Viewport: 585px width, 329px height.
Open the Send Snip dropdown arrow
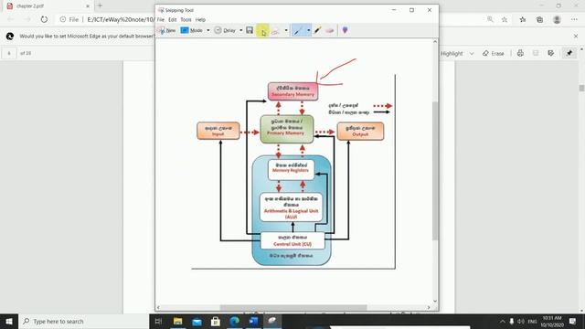click(x=286, y=30)
